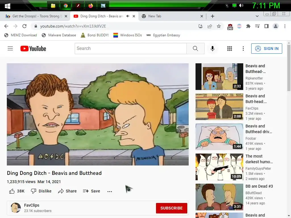View site lock info icon
This screenshot has height=218, width=291.
click(x=36, y=26)
